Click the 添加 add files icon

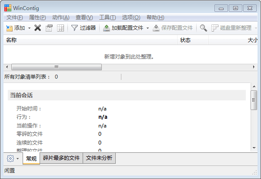(9, 28)
